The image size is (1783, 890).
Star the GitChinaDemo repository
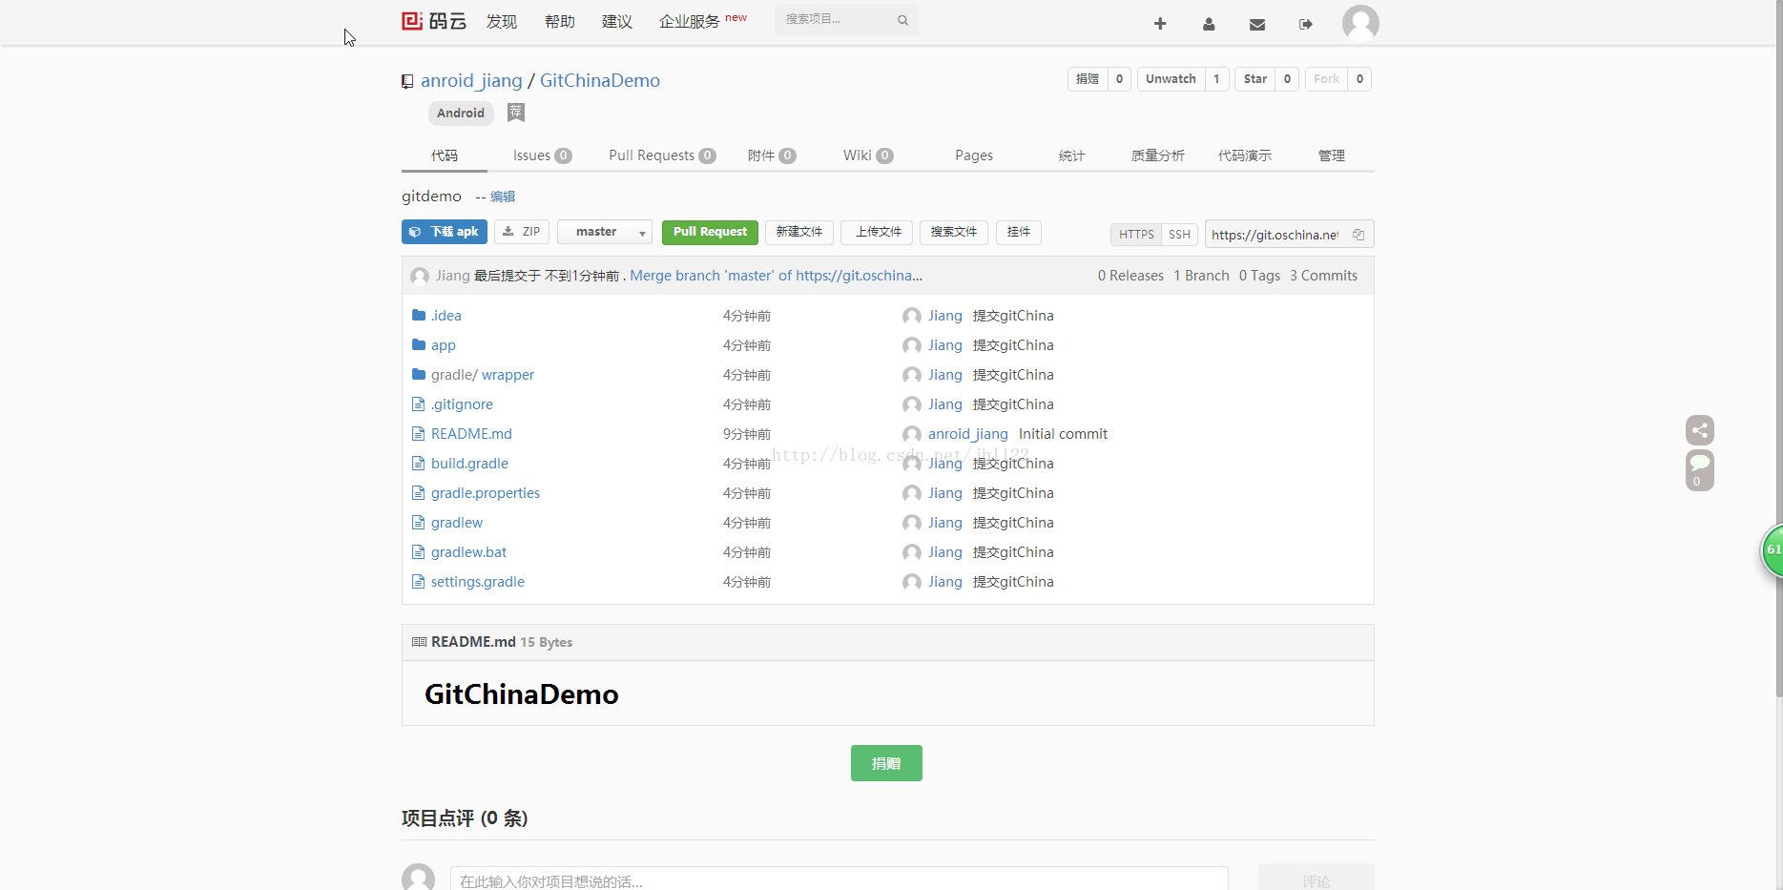pyautogui.click(x=1254, y=79)
